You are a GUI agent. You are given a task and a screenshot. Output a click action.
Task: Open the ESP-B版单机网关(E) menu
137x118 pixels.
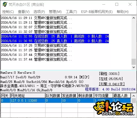(97, 12)
